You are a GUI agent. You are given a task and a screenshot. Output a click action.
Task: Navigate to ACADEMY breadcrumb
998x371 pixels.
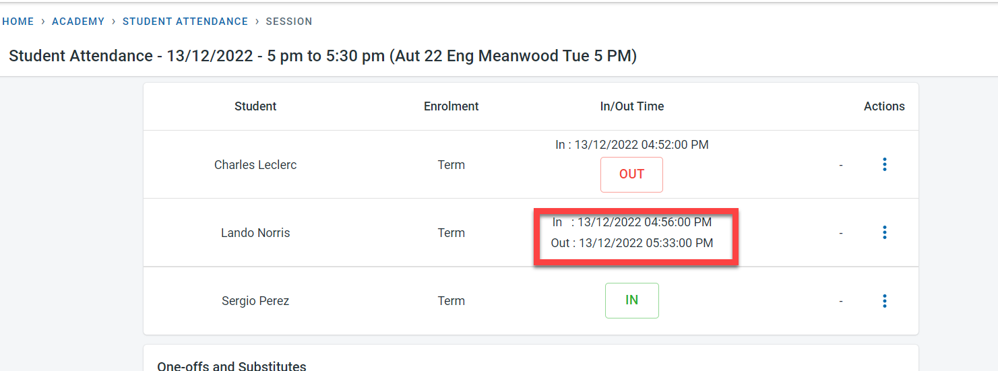click(x=78, y=22)
